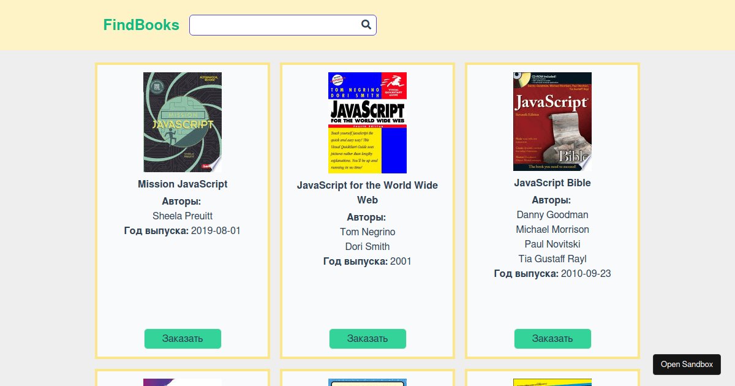Click the Mission JavaScript title text

click(x=183, y=184)
